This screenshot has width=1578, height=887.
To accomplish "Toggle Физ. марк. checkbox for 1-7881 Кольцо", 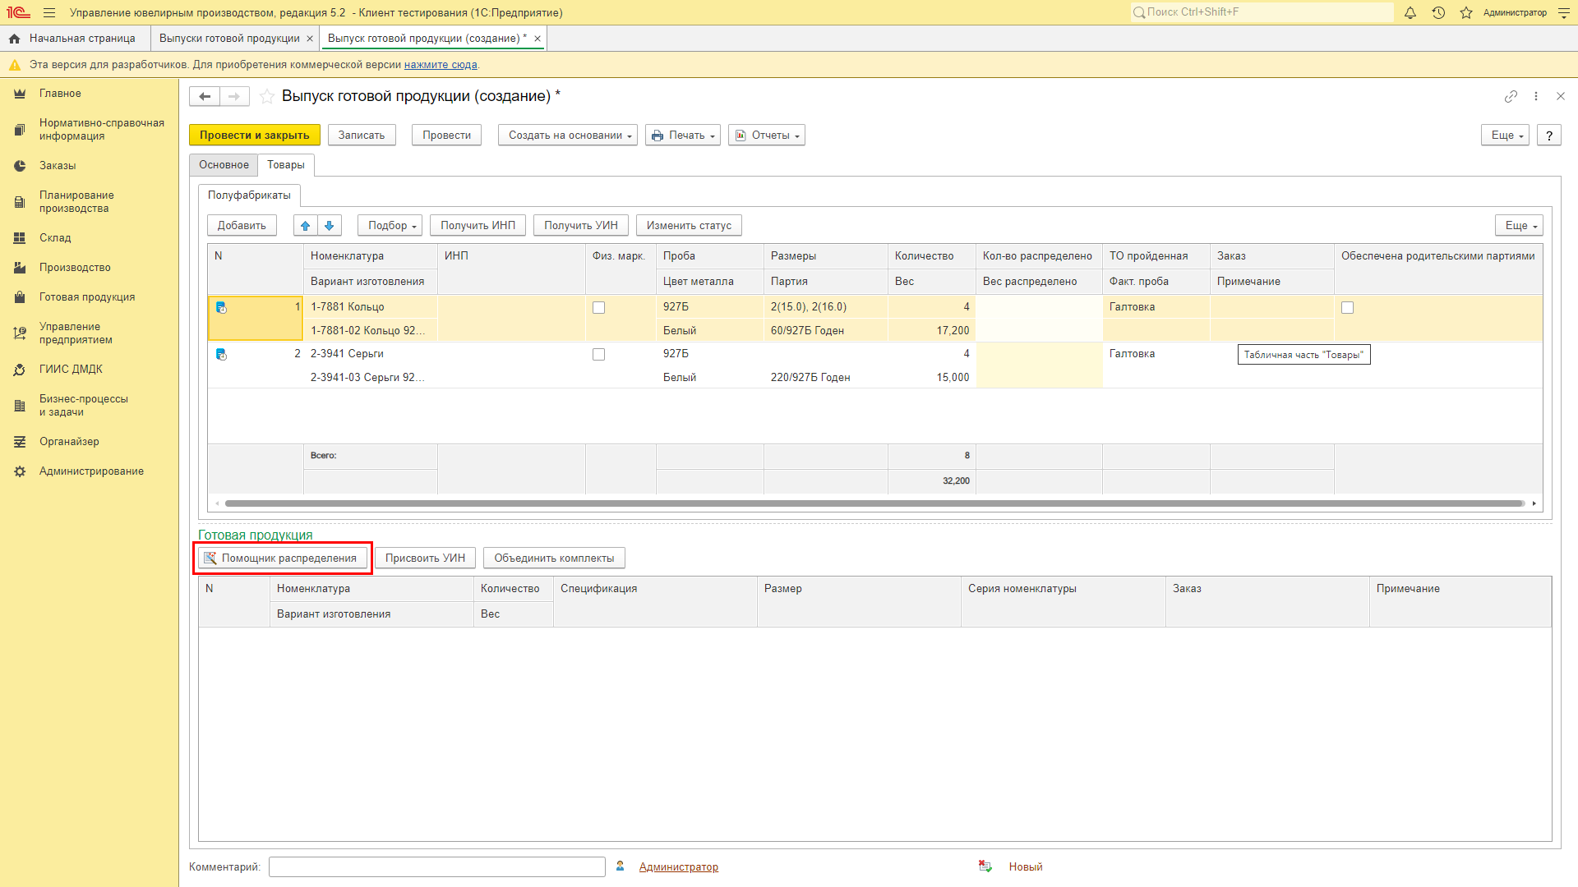I will (598, 308).
